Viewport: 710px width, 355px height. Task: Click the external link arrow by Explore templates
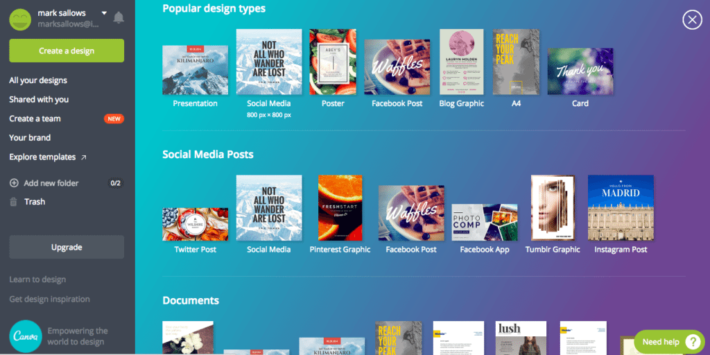pos(83,157)
